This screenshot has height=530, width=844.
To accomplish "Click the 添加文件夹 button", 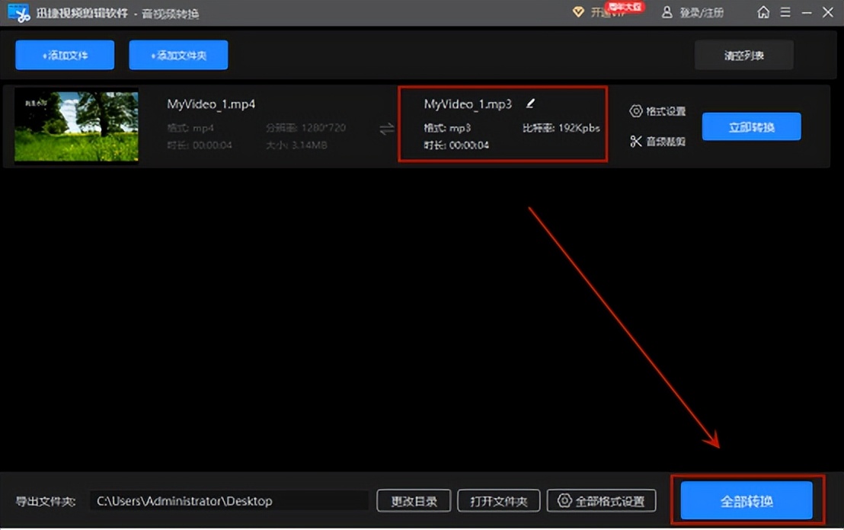I will click(178, 54).
